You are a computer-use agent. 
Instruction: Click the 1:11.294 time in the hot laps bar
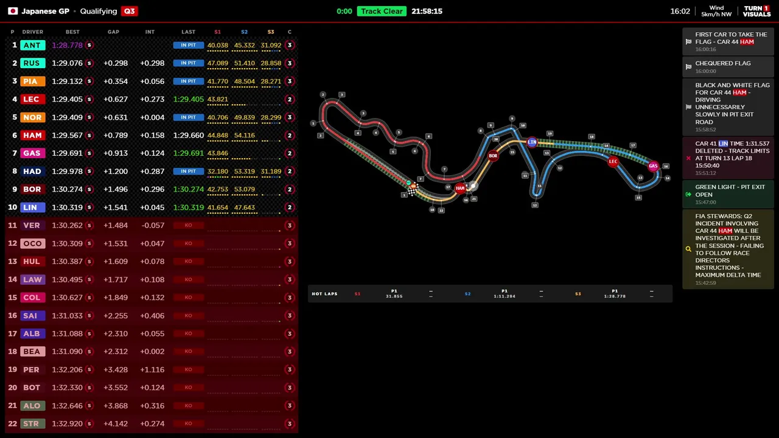click(x=505, y=296)
